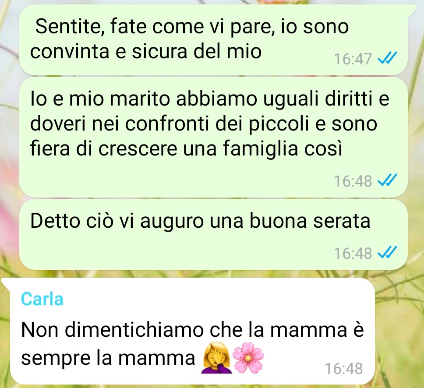424x388 pixels.
Task: Click the 16:48 timestamp on the 'fiera di crescere' message
Action: point(353,181)
